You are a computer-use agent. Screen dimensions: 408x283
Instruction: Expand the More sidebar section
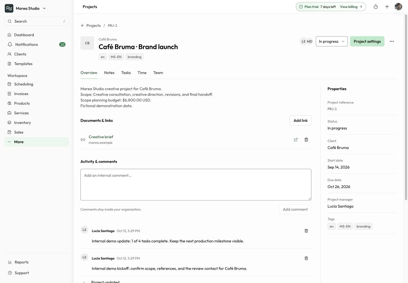(37, 142)
